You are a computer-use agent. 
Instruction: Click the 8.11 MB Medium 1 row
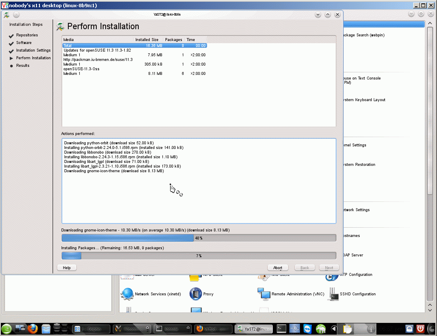pos(134,74)
